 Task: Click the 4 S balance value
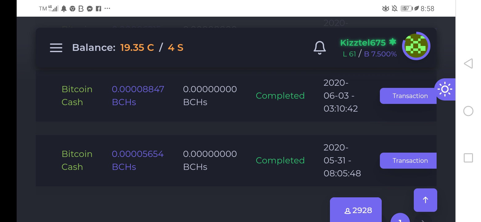(176, 48)
